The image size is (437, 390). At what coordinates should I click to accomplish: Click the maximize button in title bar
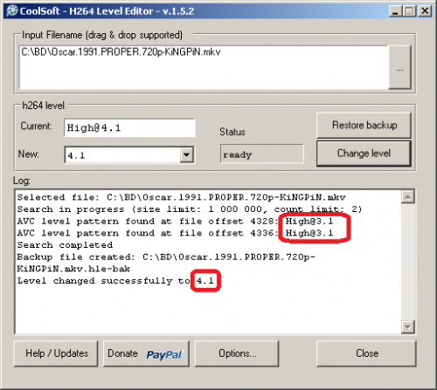[410, 11]
